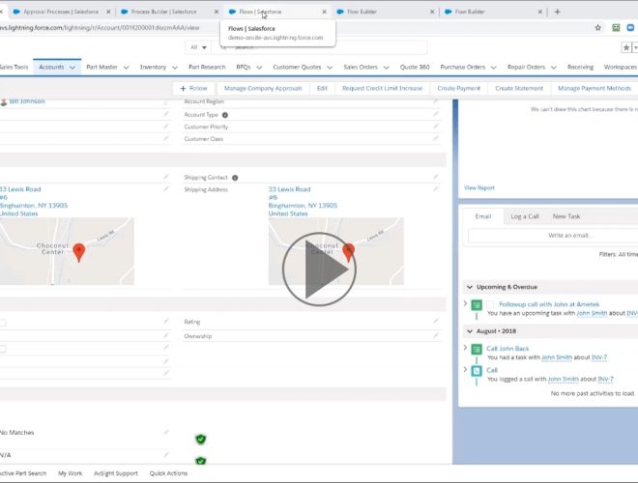Collapse the Upcoming & Overdue section
Image resolution: width=638 pixels, height=483 pixels.
[x=470, y=287]
